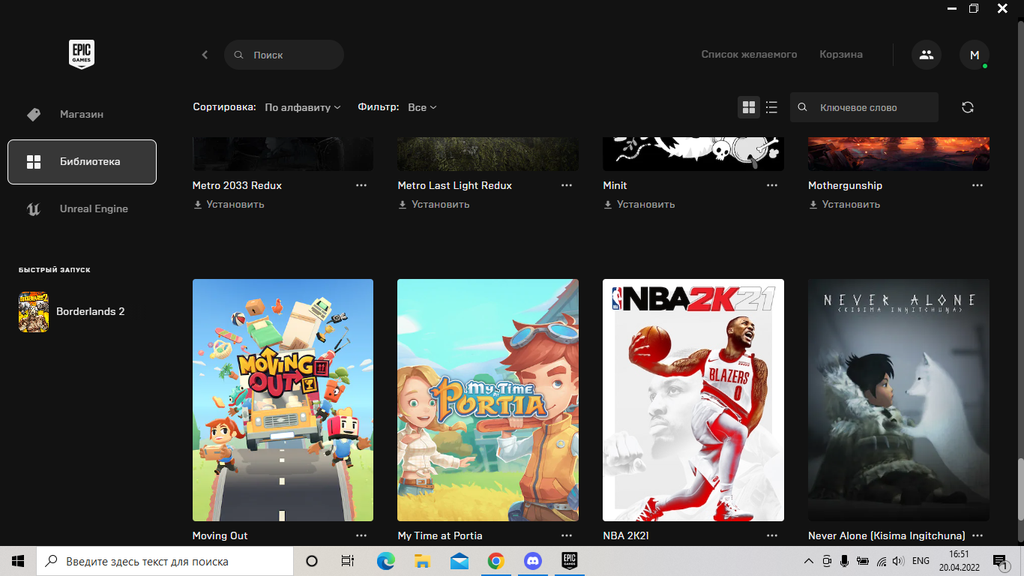Open Google Chrome from the taskbar
1024x576 pixels.
click(496, 561)
